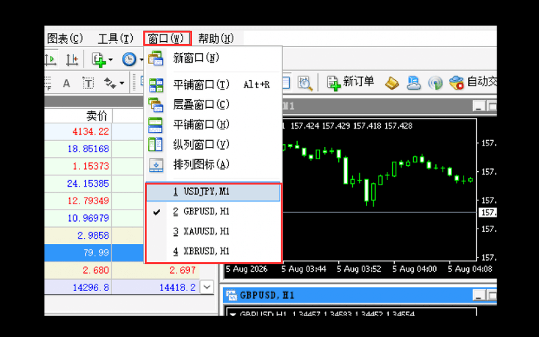Select the row with price 1.15373
The width and height of the screenshot is (539, 337).
coord(94,166)
